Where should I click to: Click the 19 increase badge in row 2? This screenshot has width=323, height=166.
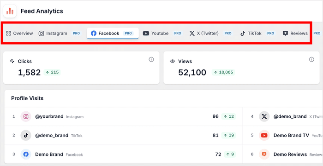point(229,136)
